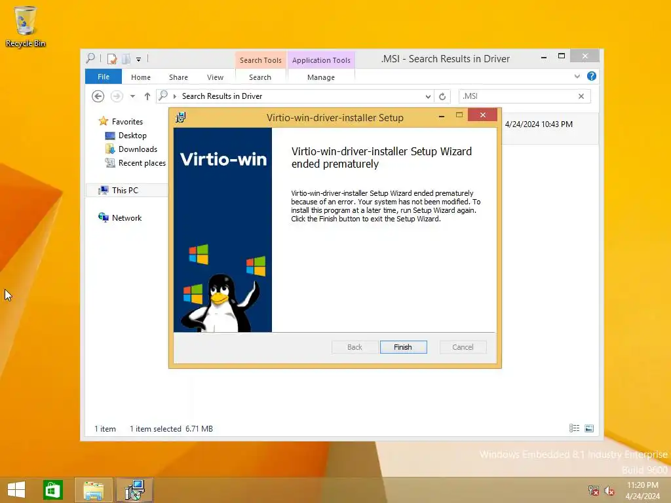
Task: Minimize the Virtio-win setup dialog
Action: click(442, 115)
